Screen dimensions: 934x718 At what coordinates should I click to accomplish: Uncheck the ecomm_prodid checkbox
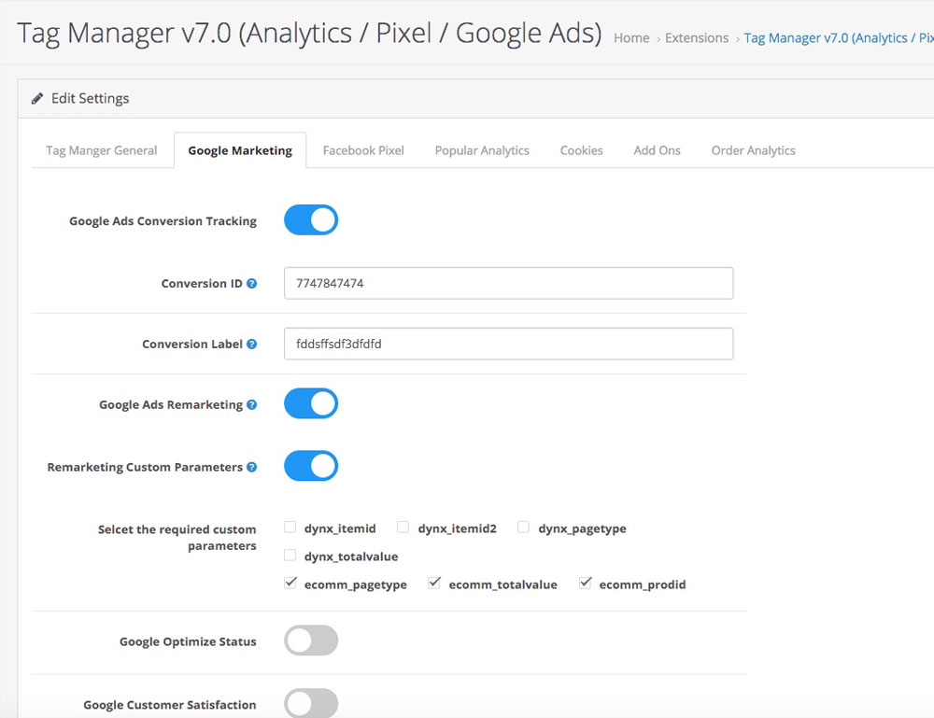pyautogui.click(x=586, y=583)
